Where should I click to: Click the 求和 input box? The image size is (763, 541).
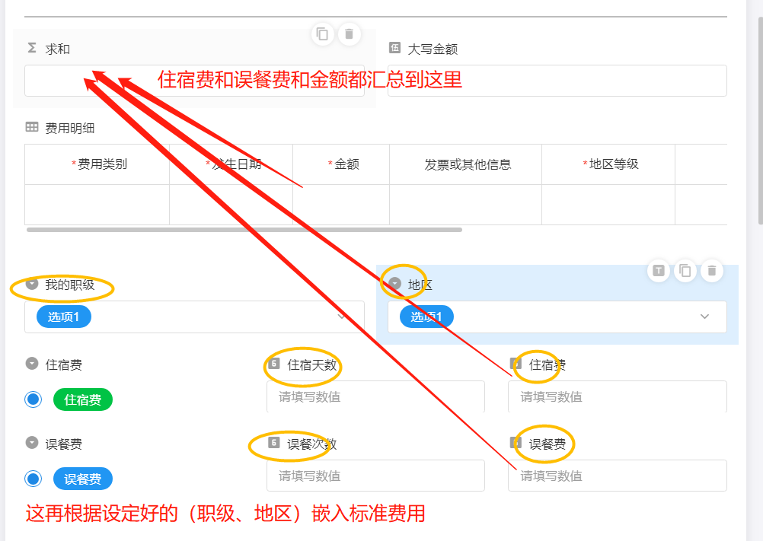pyautogui.click(x=195, y=81)
